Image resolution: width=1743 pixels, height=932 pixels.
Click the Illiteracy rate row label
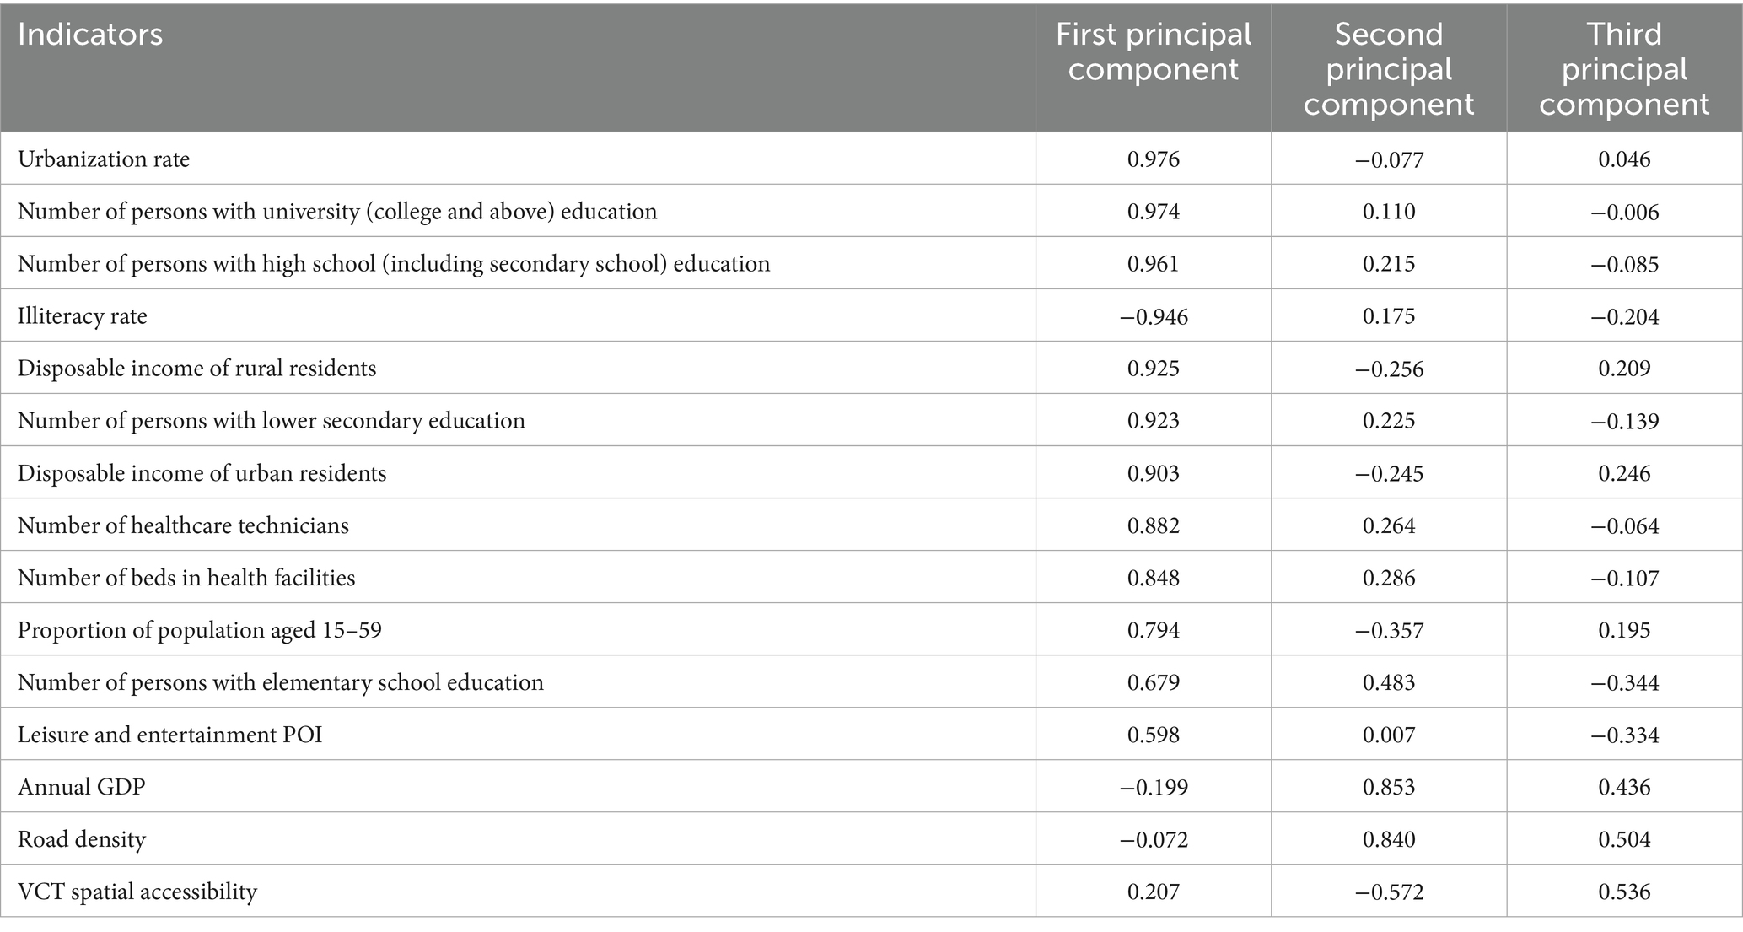coord(83,315)
